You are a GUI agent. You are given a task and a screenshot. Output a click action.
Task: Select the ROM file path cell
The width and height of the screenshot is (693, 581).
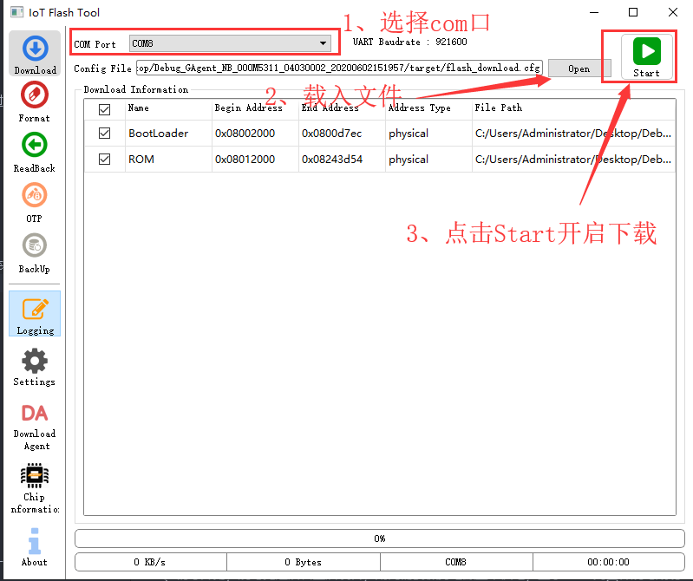pyautogui.click(x=572, y=160)
